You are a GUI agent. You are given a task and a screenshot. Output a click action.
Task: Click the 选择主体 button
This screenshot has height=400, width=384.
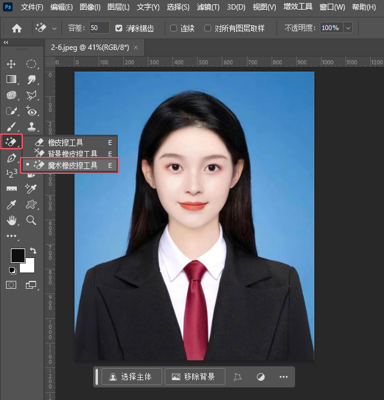132,377
